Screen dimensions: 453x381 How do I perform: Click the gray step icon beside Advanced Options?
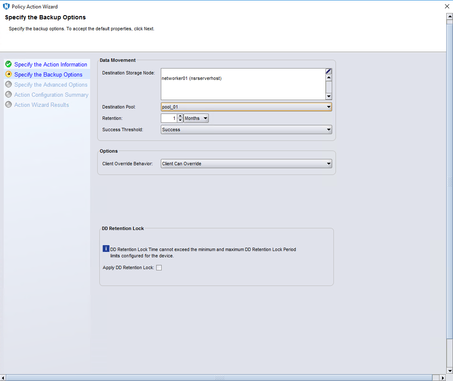coord(8,85)
